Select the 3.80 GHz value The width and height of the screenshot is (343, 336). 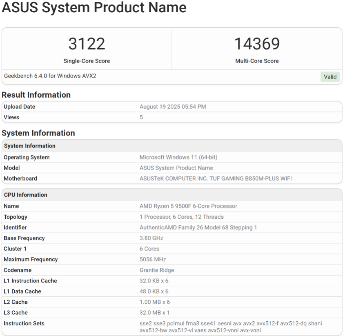151,238
